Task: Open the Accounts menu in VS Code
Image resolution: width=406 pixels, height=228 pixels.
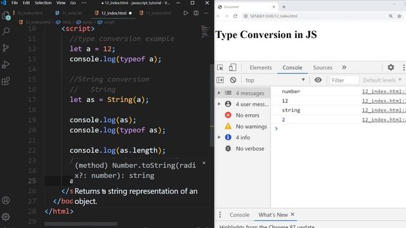Action: coord(6,200)
